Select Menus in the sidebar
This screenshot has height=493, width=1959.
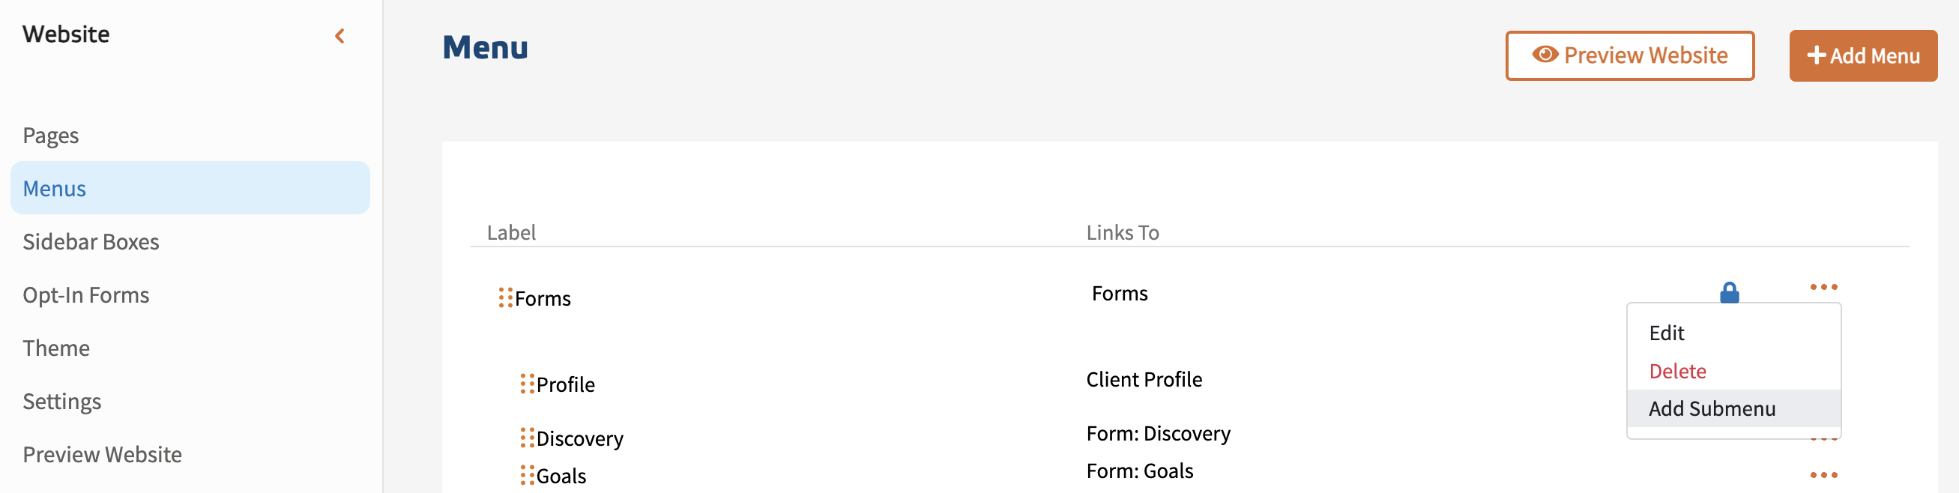(x=55, y=188)
